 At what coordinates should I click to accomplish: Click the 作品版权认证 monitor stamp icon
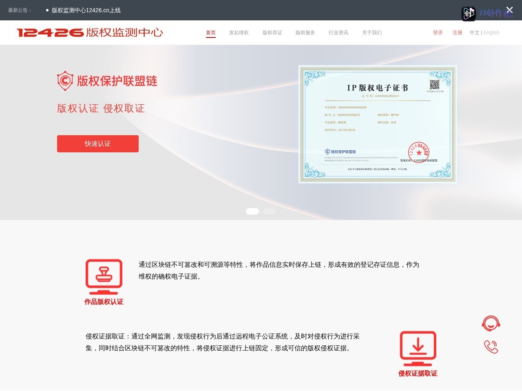(x=104, y=277)
